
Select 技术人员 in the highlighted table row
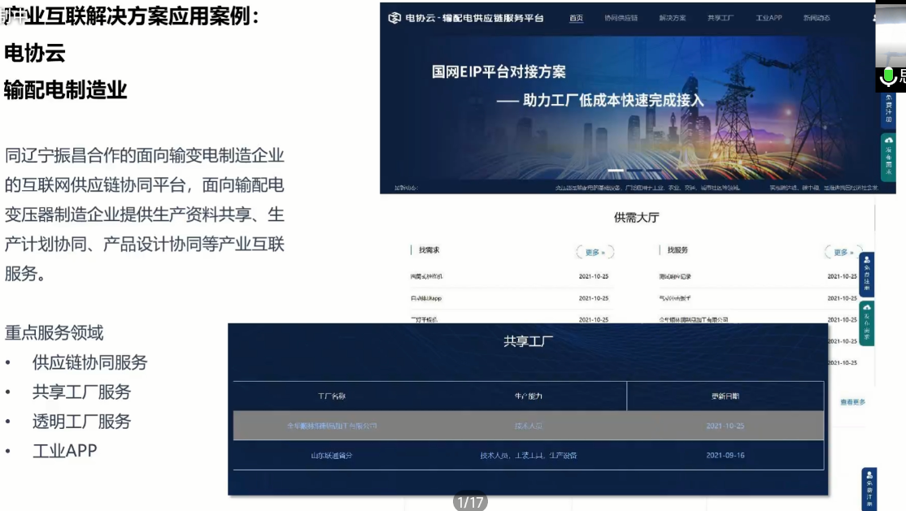pos(528,426)
